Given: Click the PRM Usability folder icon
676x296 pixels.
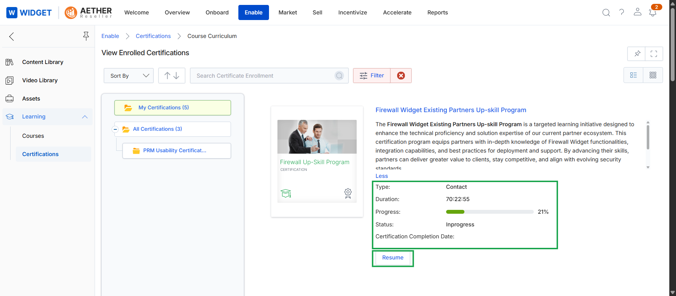Looking at the screenshot, I should [x=136, y=151].
